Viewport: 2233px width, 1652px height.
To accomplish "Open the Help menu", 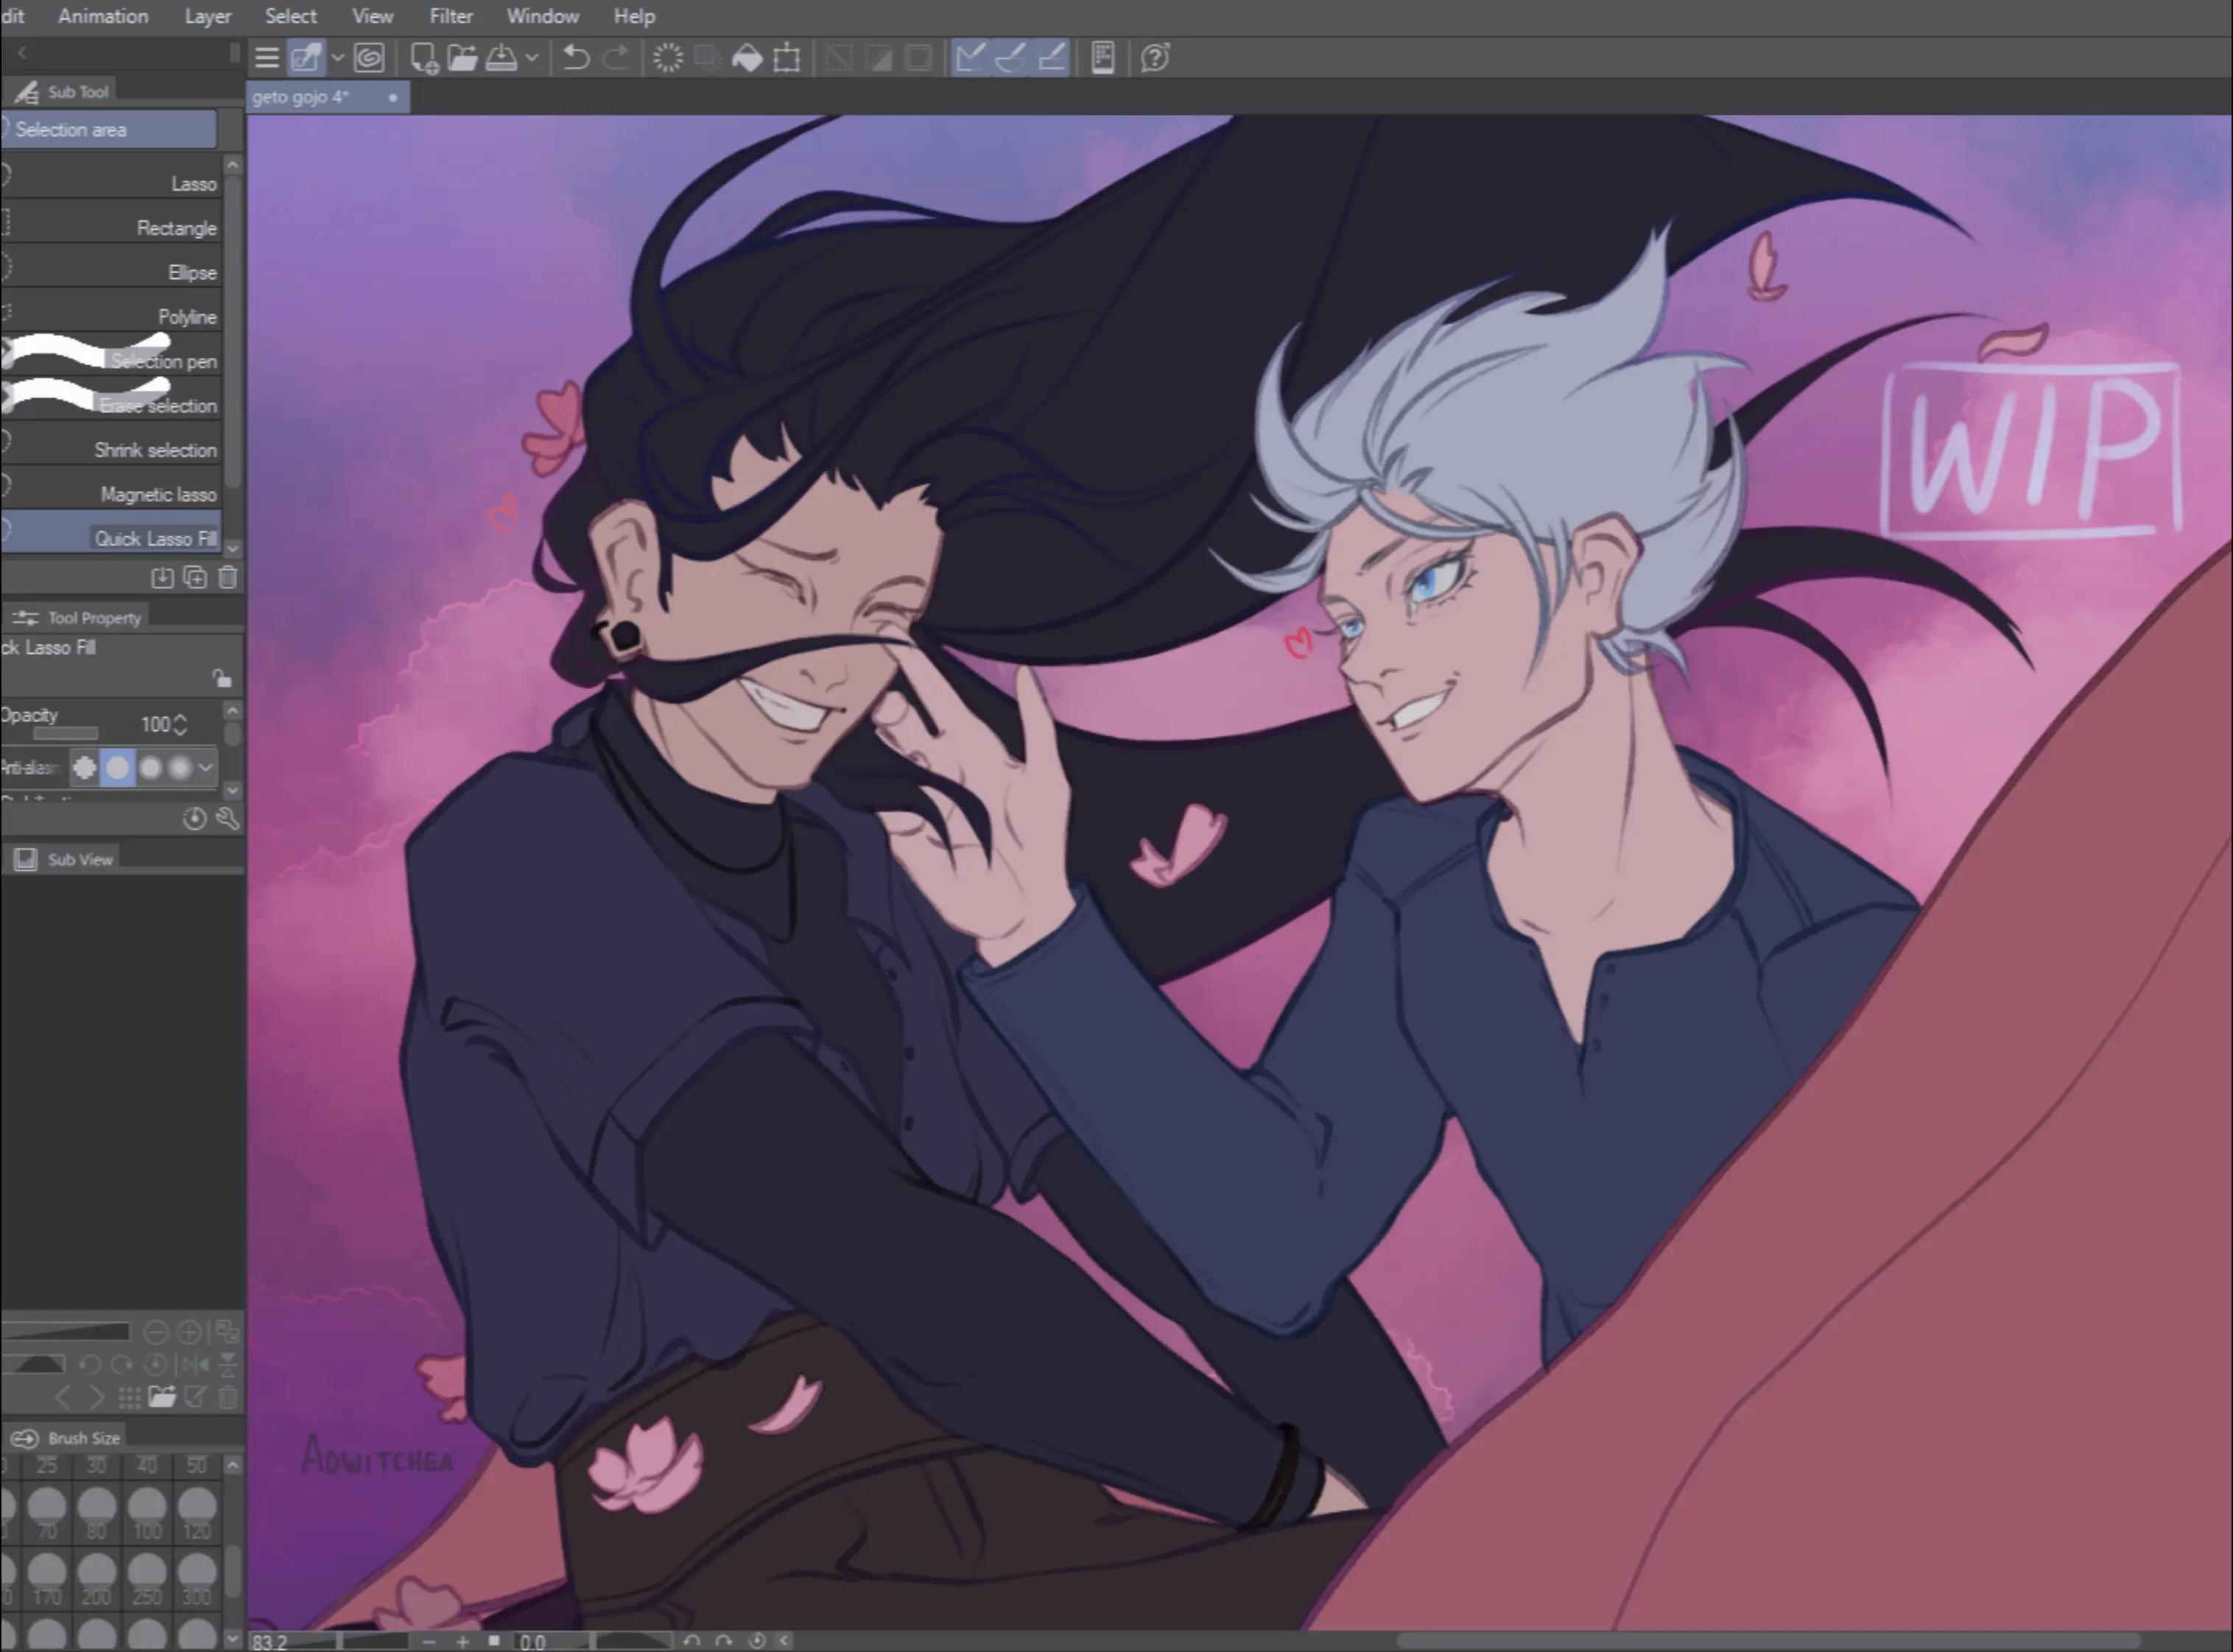I will tap(634, 16).
